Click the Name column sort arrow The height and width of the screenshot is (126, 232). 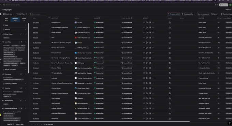click(49, 18)
